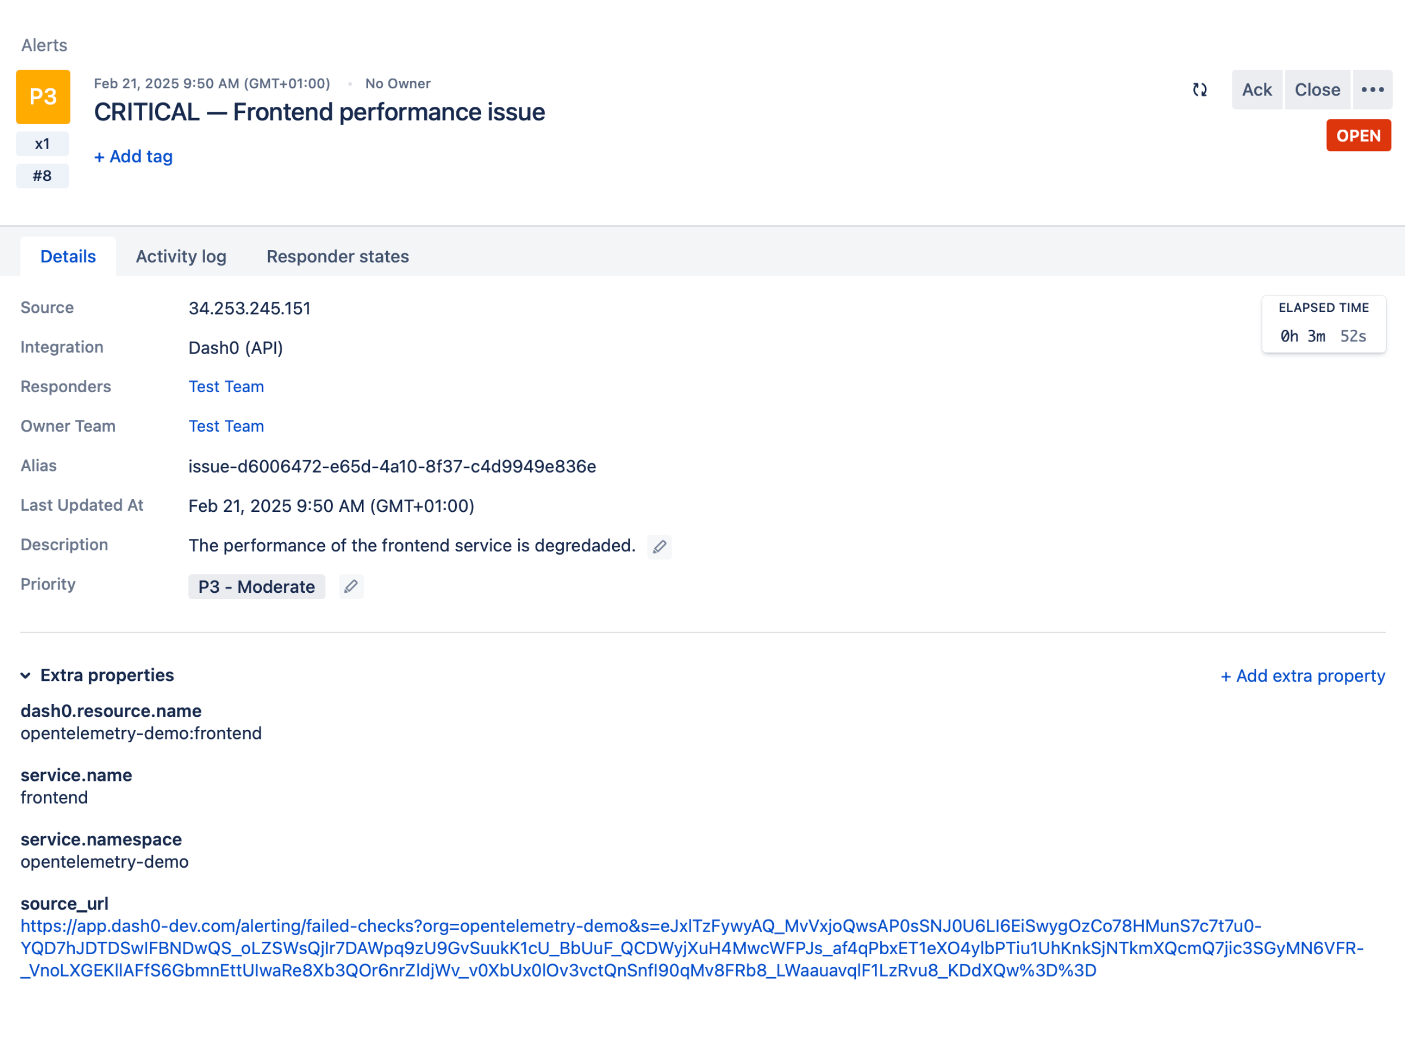The height and width of the screenshot is (1048, 1405).
Task: Click the + Add tag link
Action: [133, 157]
